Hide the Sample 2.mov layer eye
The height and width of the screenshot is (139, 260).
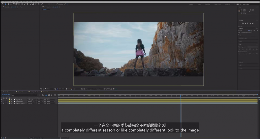[x=2, y=103]
